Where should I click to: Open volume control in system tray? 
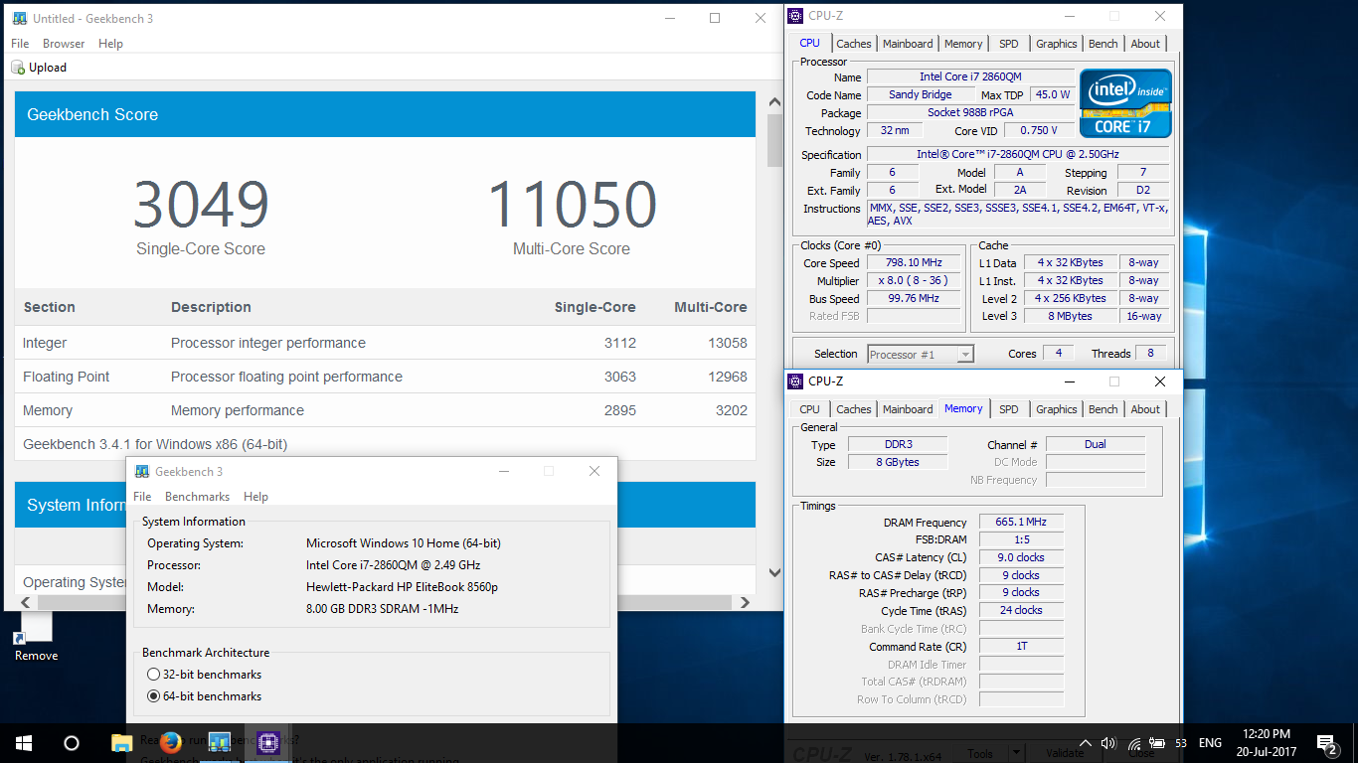1108,743
